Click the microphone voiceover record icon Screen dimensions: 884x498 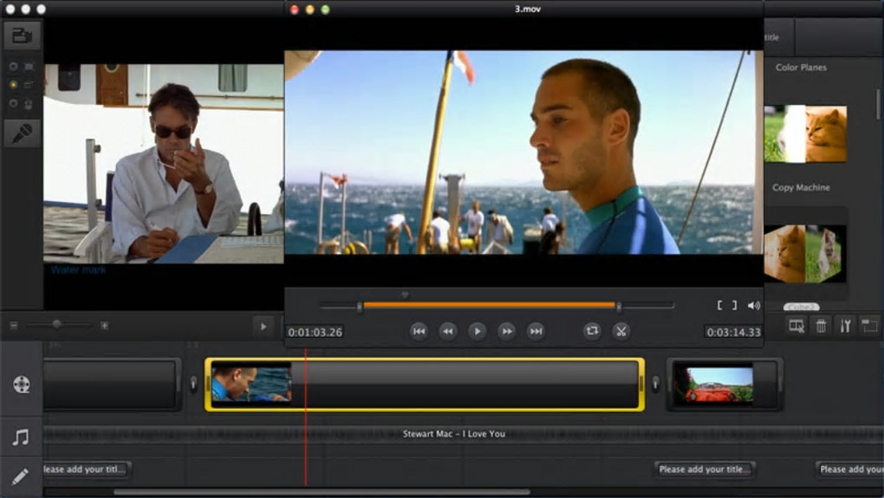pyautogui.click(x=22, y=133)
